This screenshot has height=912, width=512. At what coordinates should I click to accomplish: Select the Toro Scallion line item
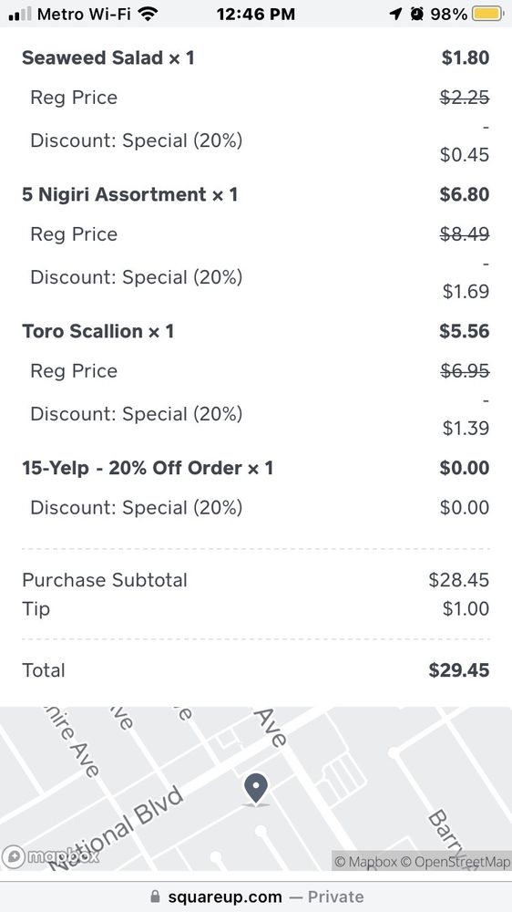(256, 331)
